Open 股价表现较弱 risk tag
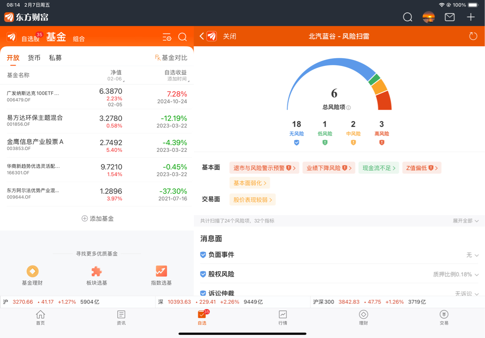The image size is (485, 338). (252, 200)
